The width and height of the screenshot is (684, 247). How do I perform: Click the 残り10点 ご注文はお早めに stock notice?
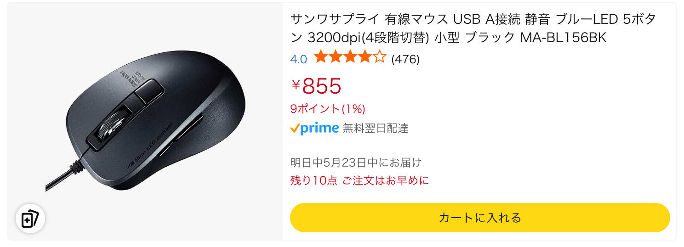359,180
